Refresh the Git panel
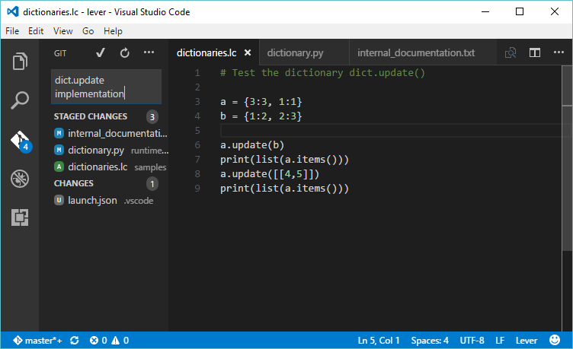This screenshot has width=573, height=349. click(124, 53)
